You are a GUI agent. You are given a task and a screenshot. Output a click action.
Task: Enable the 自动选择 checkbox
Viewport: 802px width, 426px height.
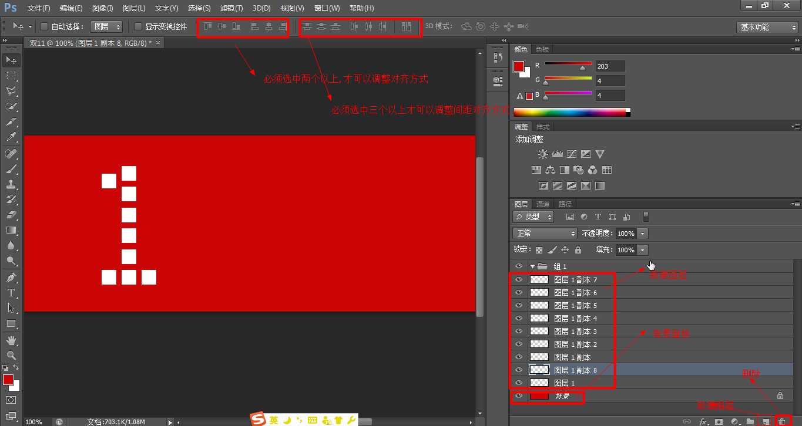(x=44, y=26)
